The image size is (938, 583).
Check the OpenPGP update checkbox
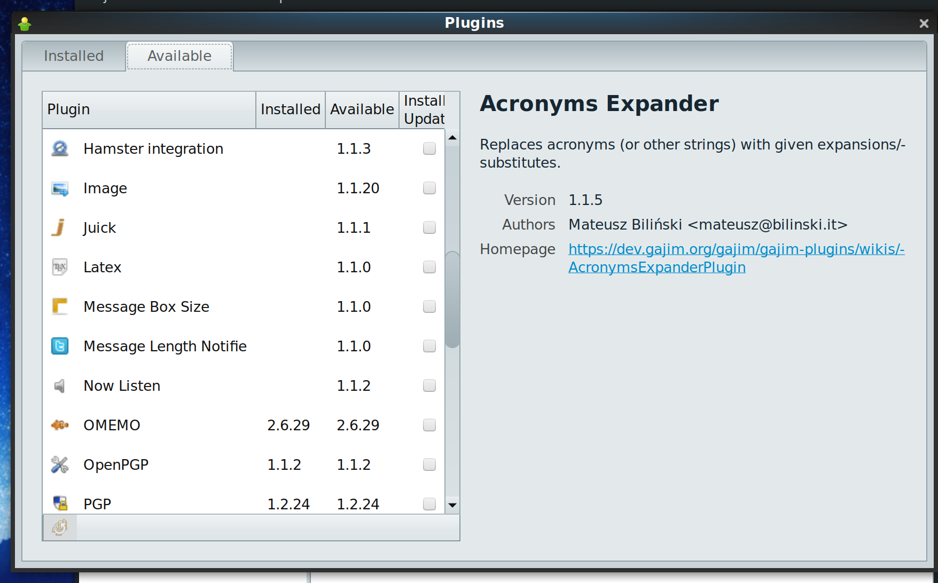coord(429,464)
